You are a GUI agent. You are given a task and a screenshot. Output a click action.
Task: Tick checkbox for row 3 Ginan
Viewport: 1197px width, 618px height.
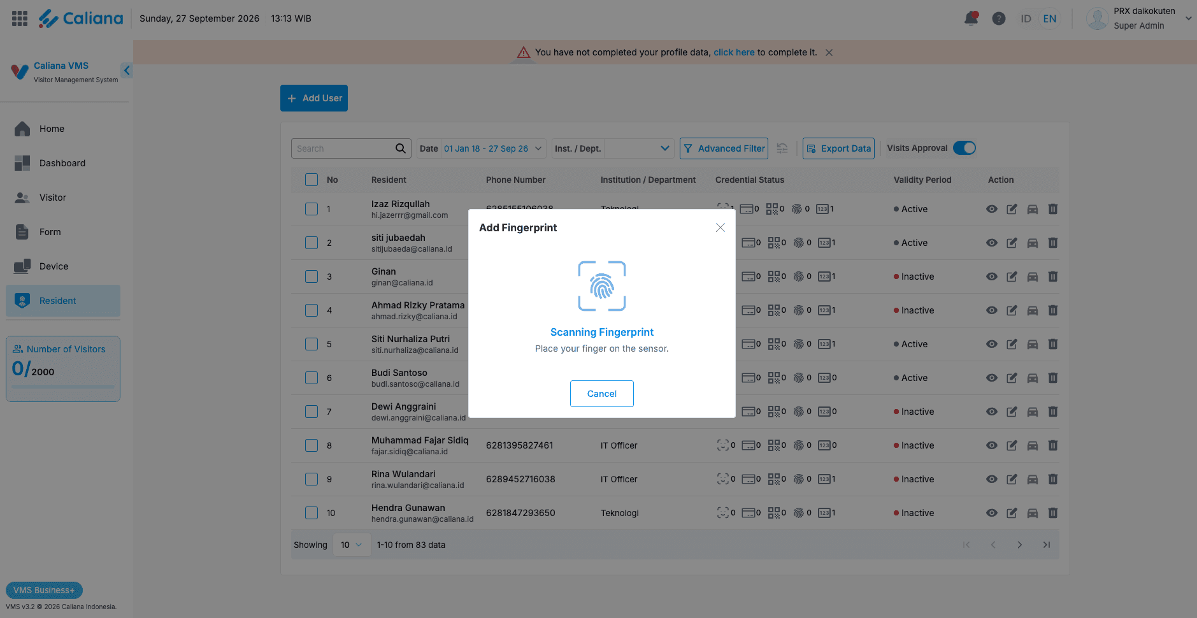tap(312, 277)
